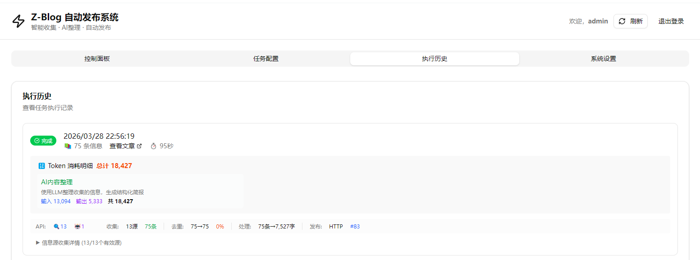Image resolution: width=700 pixels, height=260 pixels.
Task: Click the magnifier search API icon
Action: 56,227
